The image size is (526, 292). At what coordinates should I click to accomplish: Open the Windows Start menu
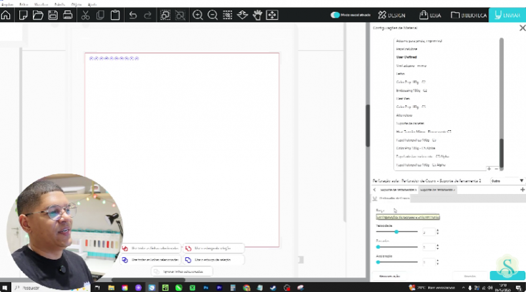point(5,287)
